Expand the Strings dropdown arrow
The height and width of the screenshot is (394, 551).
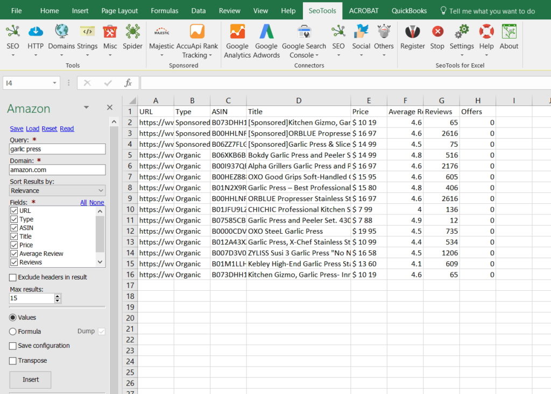pyautogui.click(x=87, y=55)
